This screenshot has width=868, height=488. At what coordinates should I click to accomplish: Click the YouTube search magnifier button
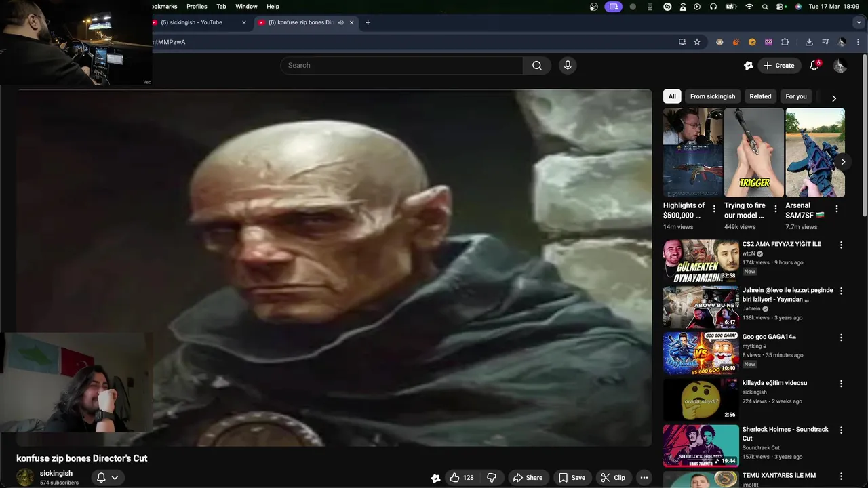537,66
